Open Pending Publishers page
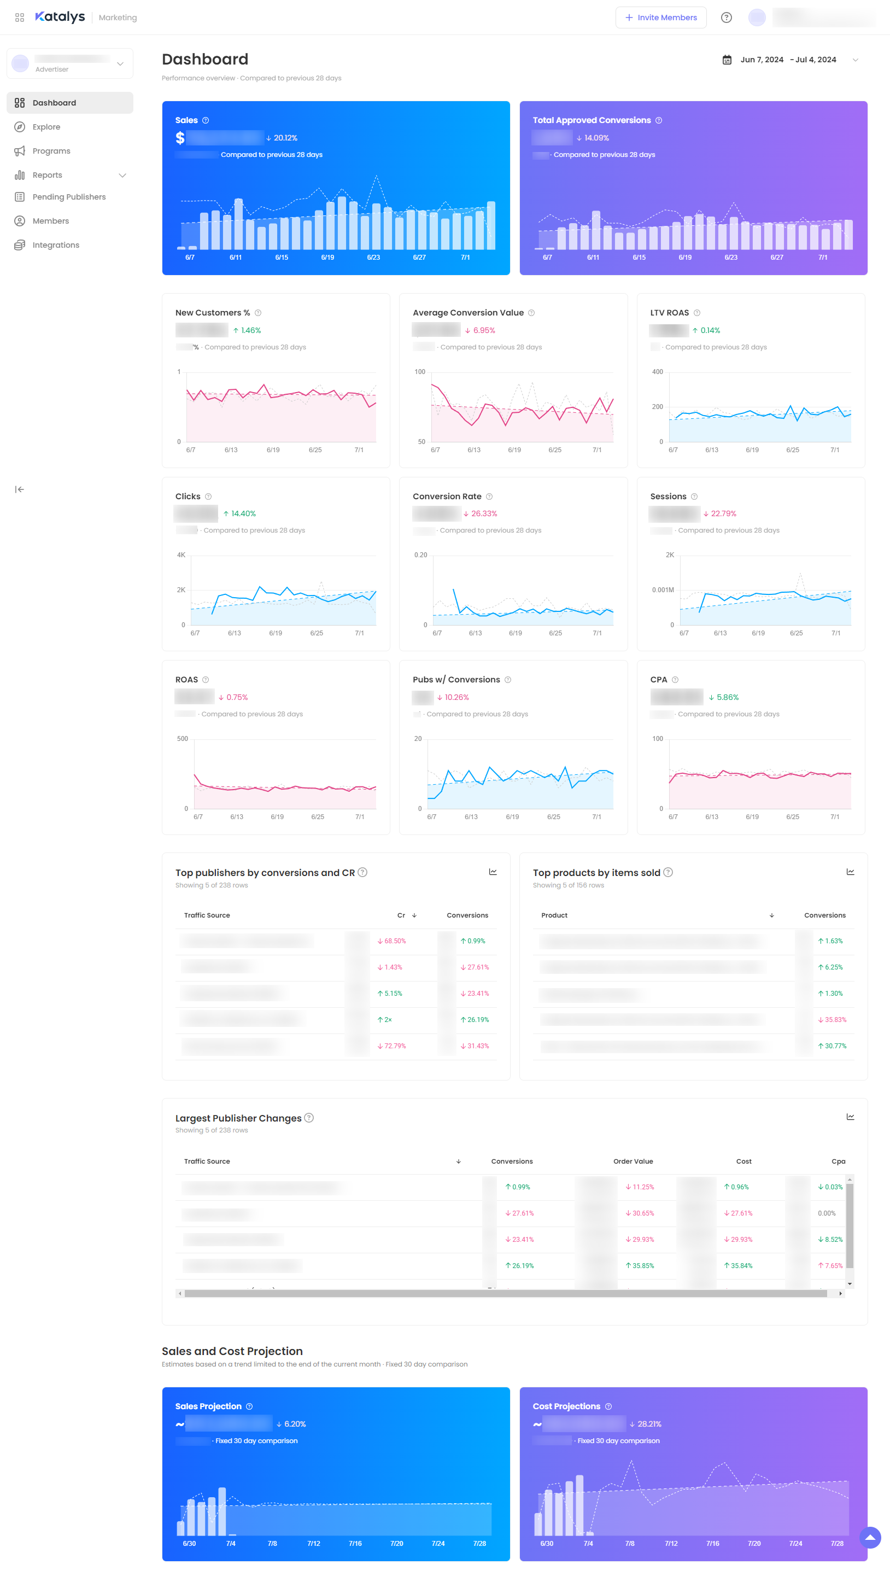890x1594 pixels. point(69,197)
